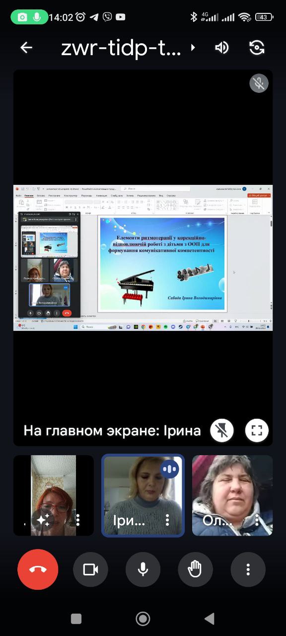Switch camera using the rotate camera icon

(257, 48)
